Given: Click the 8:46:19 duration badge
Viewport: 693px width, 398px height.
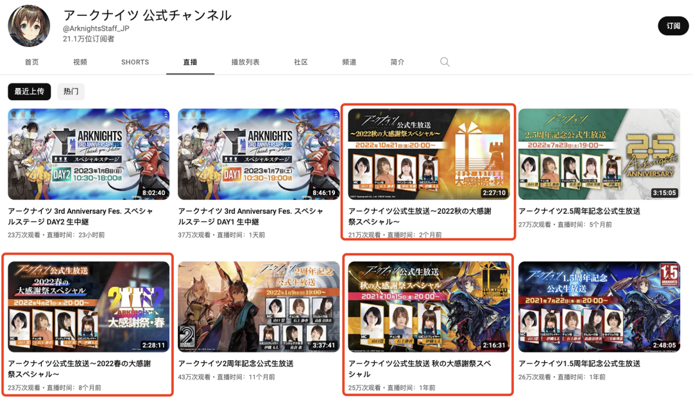Looking at the screenshot, I should (323, 193).
